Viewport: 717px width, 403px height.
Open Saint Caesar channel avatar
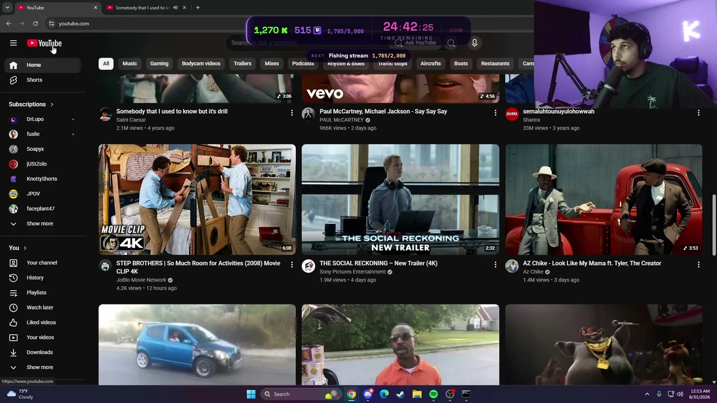click(x=105, y=114)
